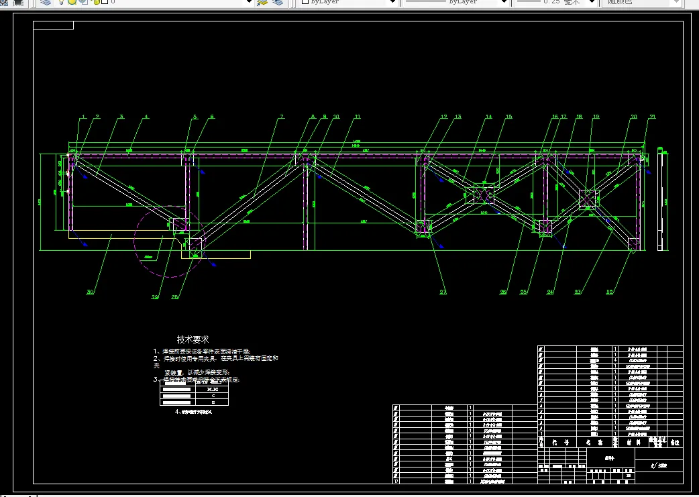
Task: Click part balloon number 28
Action: pos(175,297)
